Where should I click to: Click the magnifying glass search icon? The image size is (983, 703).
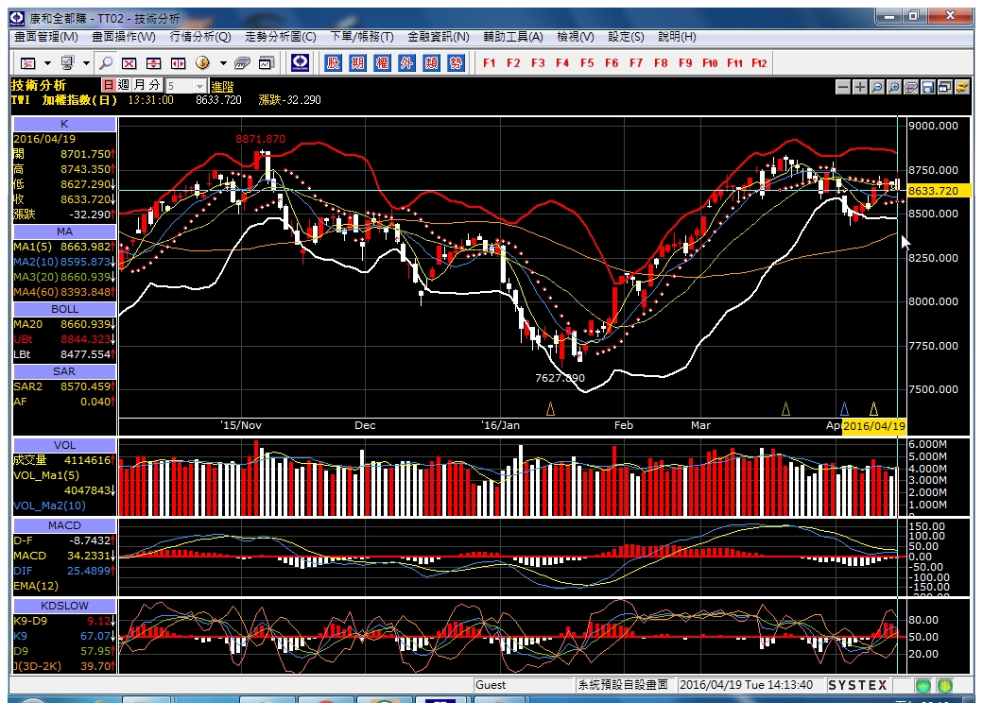pos(106,63)
